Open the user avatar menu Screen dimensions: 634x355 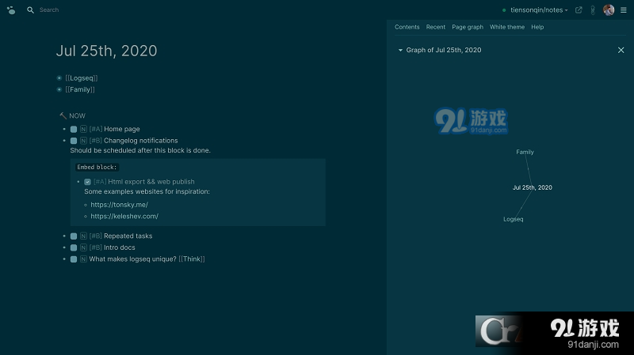pos(609,10)
